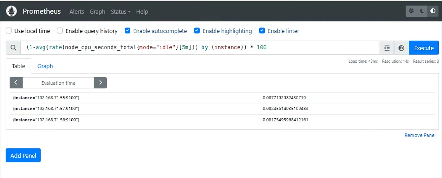
Task: Select the Table tab
Action: click(x=18, y=66)
